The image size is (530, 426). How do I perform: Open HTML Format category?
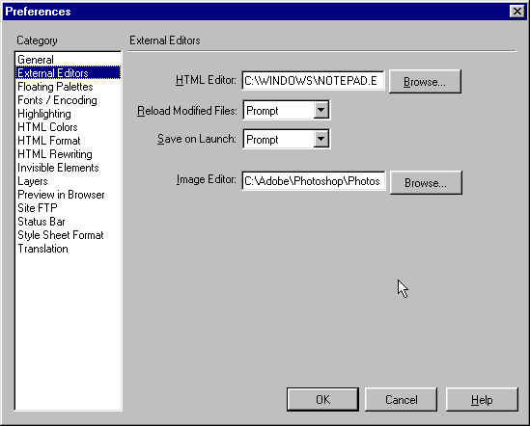(x=49, y=141)
